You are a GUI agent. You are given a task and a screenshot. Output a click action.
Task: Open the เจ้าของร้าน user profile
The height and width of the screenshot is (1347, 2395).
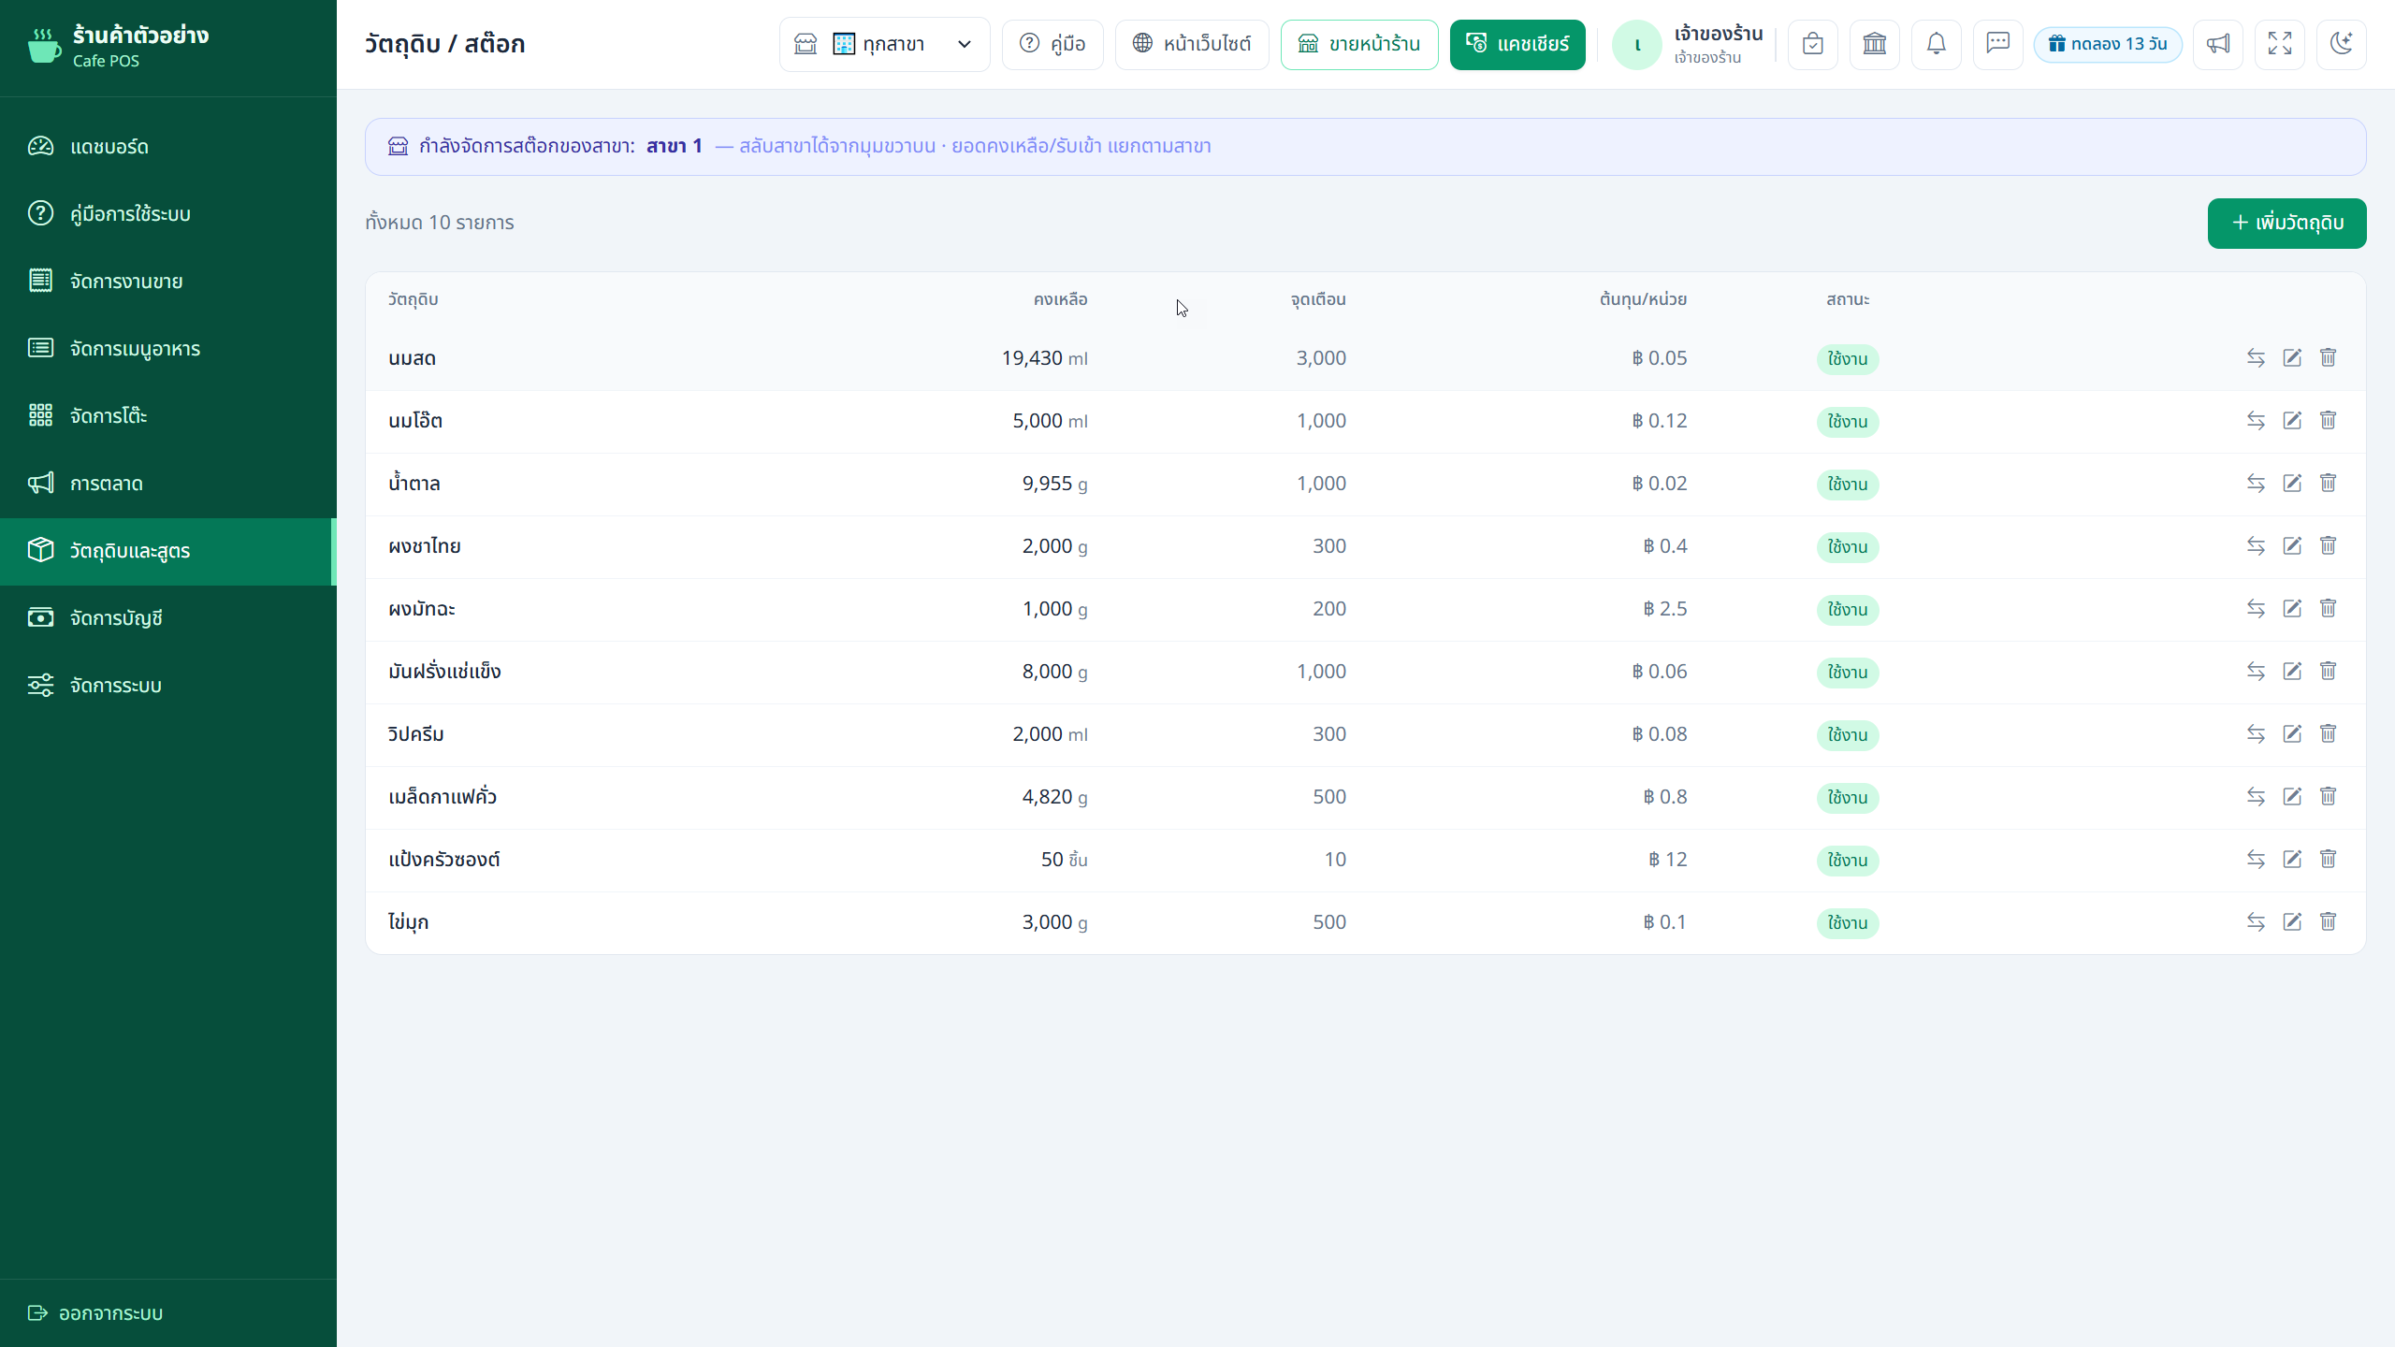(x=1688, y=44)
